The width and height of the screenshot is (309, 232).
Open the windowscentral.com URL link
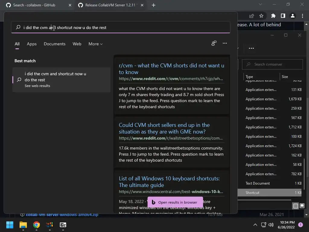tap(171, 192)
